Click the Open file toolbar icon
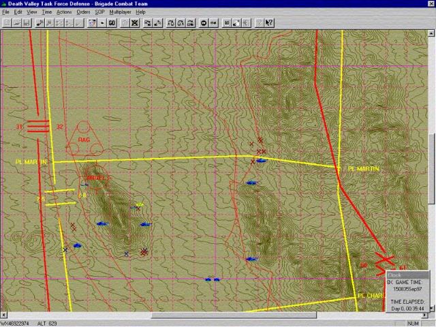 [x=16, y=22]
